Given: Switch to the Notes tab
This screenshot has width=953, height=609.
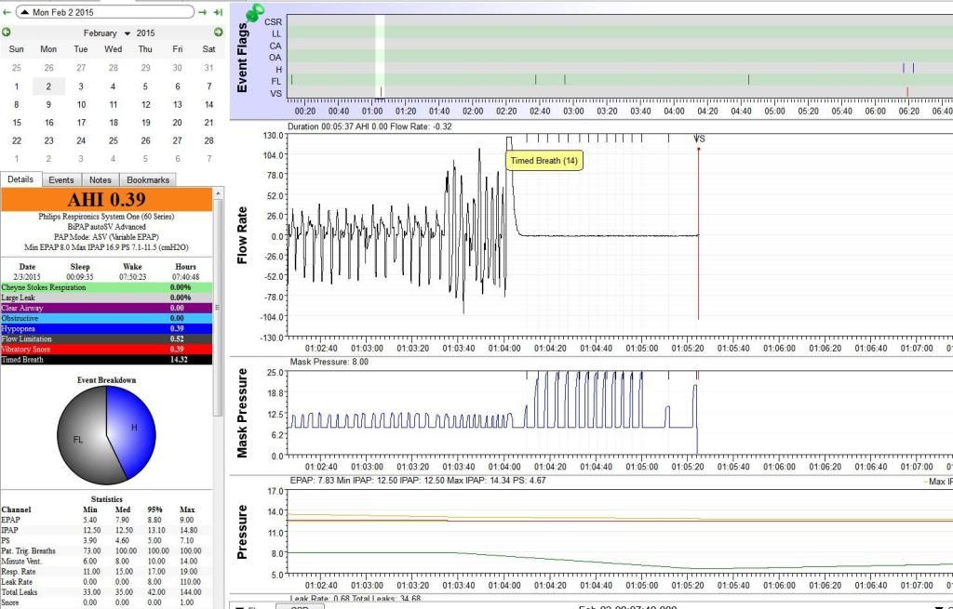Looking at the screenshot, I should tap(101, 179).
